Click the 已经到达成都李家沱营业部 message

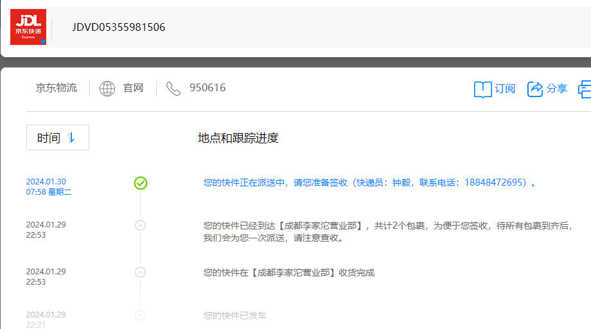[388, 232]
